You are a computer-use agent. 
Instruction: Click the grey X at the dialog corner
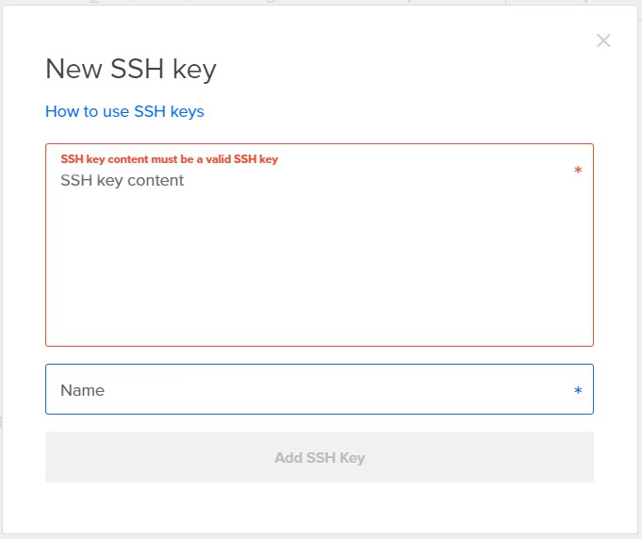603,41
